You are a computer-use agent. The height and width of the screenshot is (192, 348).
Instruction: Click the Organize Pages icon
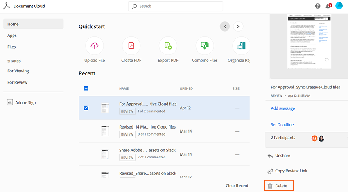(x=241, y=45)
